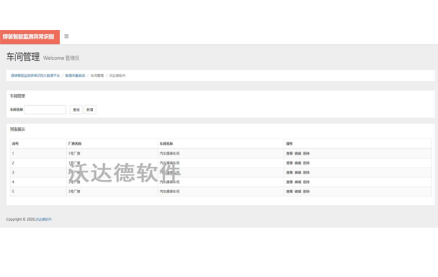Click the 新增 add button
Screen dimensions: 438x277
pyautogui.click(x=90, y=110)
